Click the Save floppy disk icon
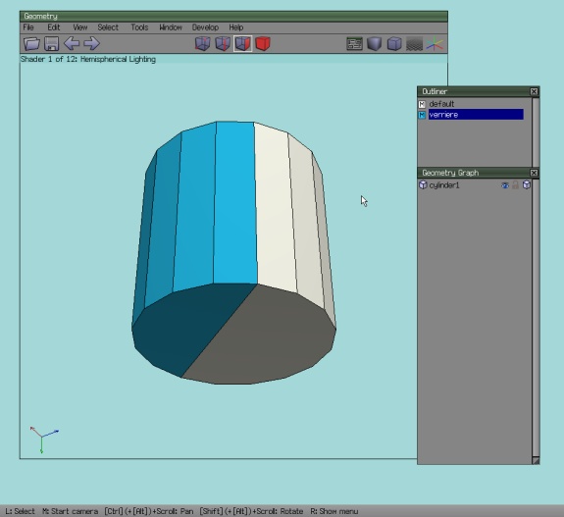The width and height of the screenshot is (564, 517). [x=51, y=43]
